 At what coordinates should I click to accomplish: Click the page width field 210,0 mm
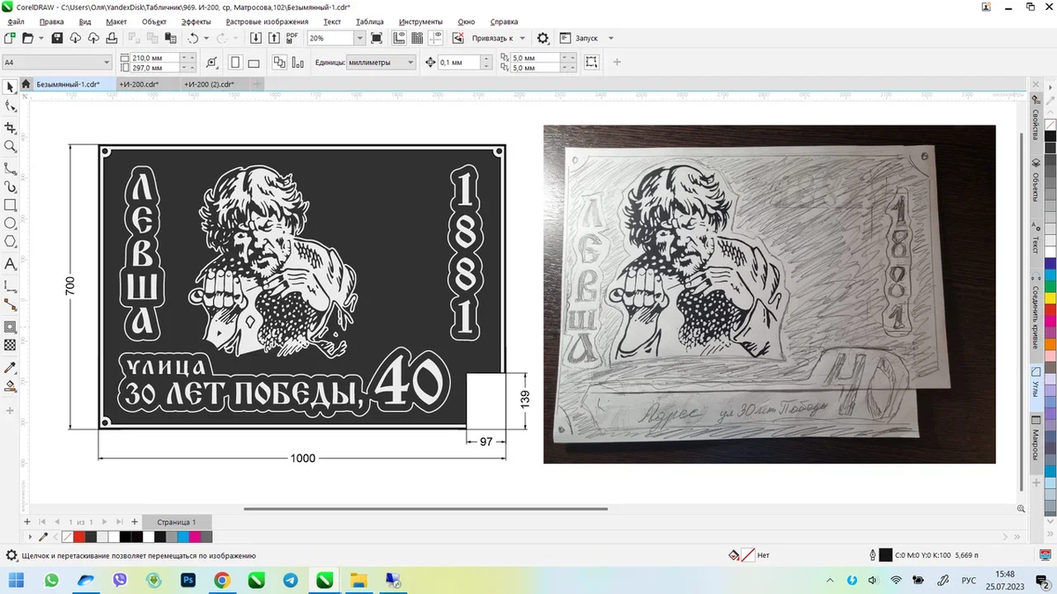click(x=154, y=57)
